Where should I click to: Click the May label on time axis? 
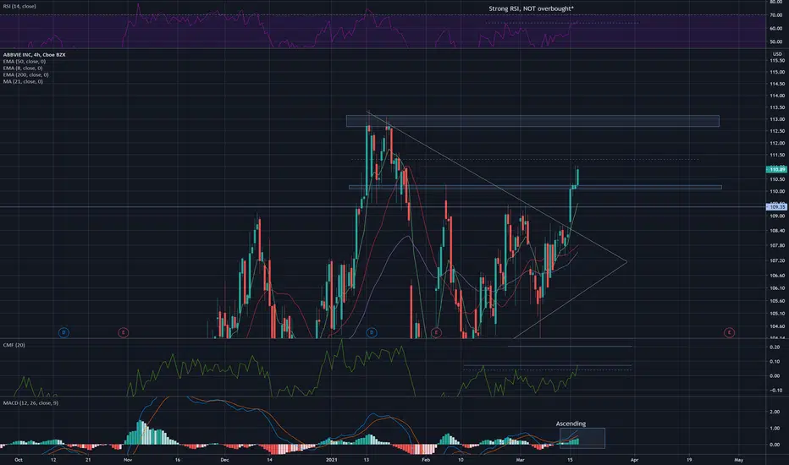(739, 459)
